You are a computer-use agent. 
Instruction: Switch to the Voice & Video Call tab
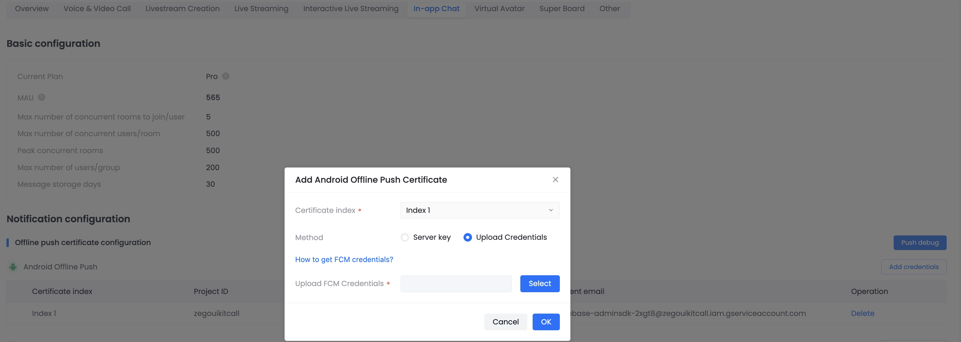point(97,8)
